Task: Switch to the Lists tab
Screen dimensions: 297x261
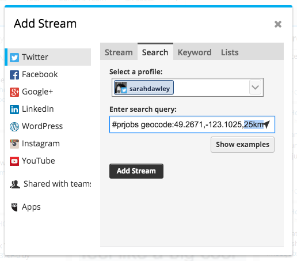Action: (x=230, y=52)
